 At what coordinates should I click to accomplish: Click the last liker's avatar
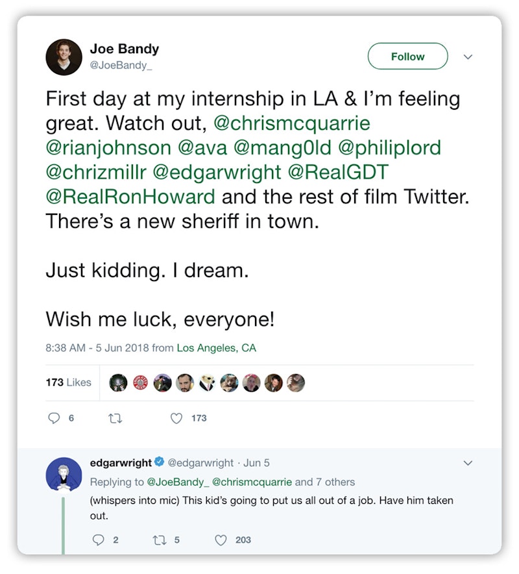coord(296,382)
